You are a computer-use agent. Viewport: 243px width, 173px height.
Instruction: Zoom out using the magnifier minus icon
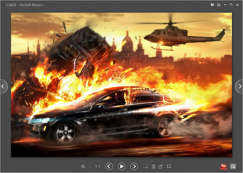pyautogui.click(x=90, y=166)
